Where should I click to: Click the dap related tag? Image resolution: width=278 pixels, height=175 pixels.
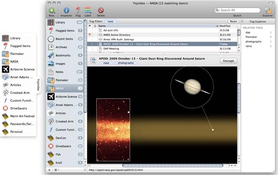[x=248, y=32]
